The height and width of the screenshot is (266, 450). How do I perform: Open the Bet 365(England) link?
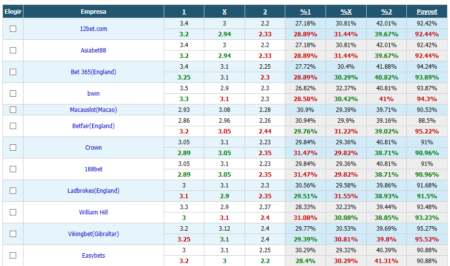(x=94, y=72)
